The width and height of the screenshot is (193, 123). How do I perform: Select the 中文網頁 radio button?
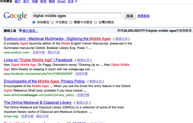[52, 22]
